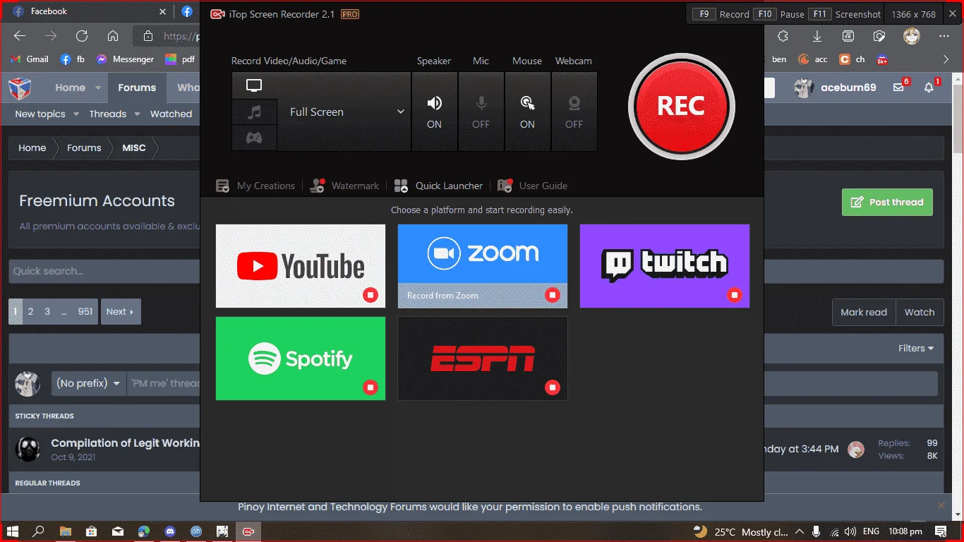The height and width of the screenshot is (542, 964).
Task: Click the iTop Screen Recorder logo icon
Action: click(x=217, y=14)
